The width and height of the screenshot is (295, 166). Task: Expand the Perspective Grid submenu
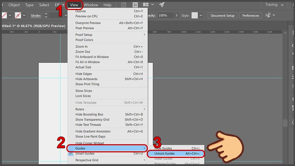coord(108,160)
